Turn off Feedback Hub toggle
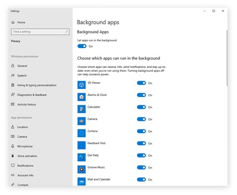Screen dimensions: 237x195 click(141, 143)
